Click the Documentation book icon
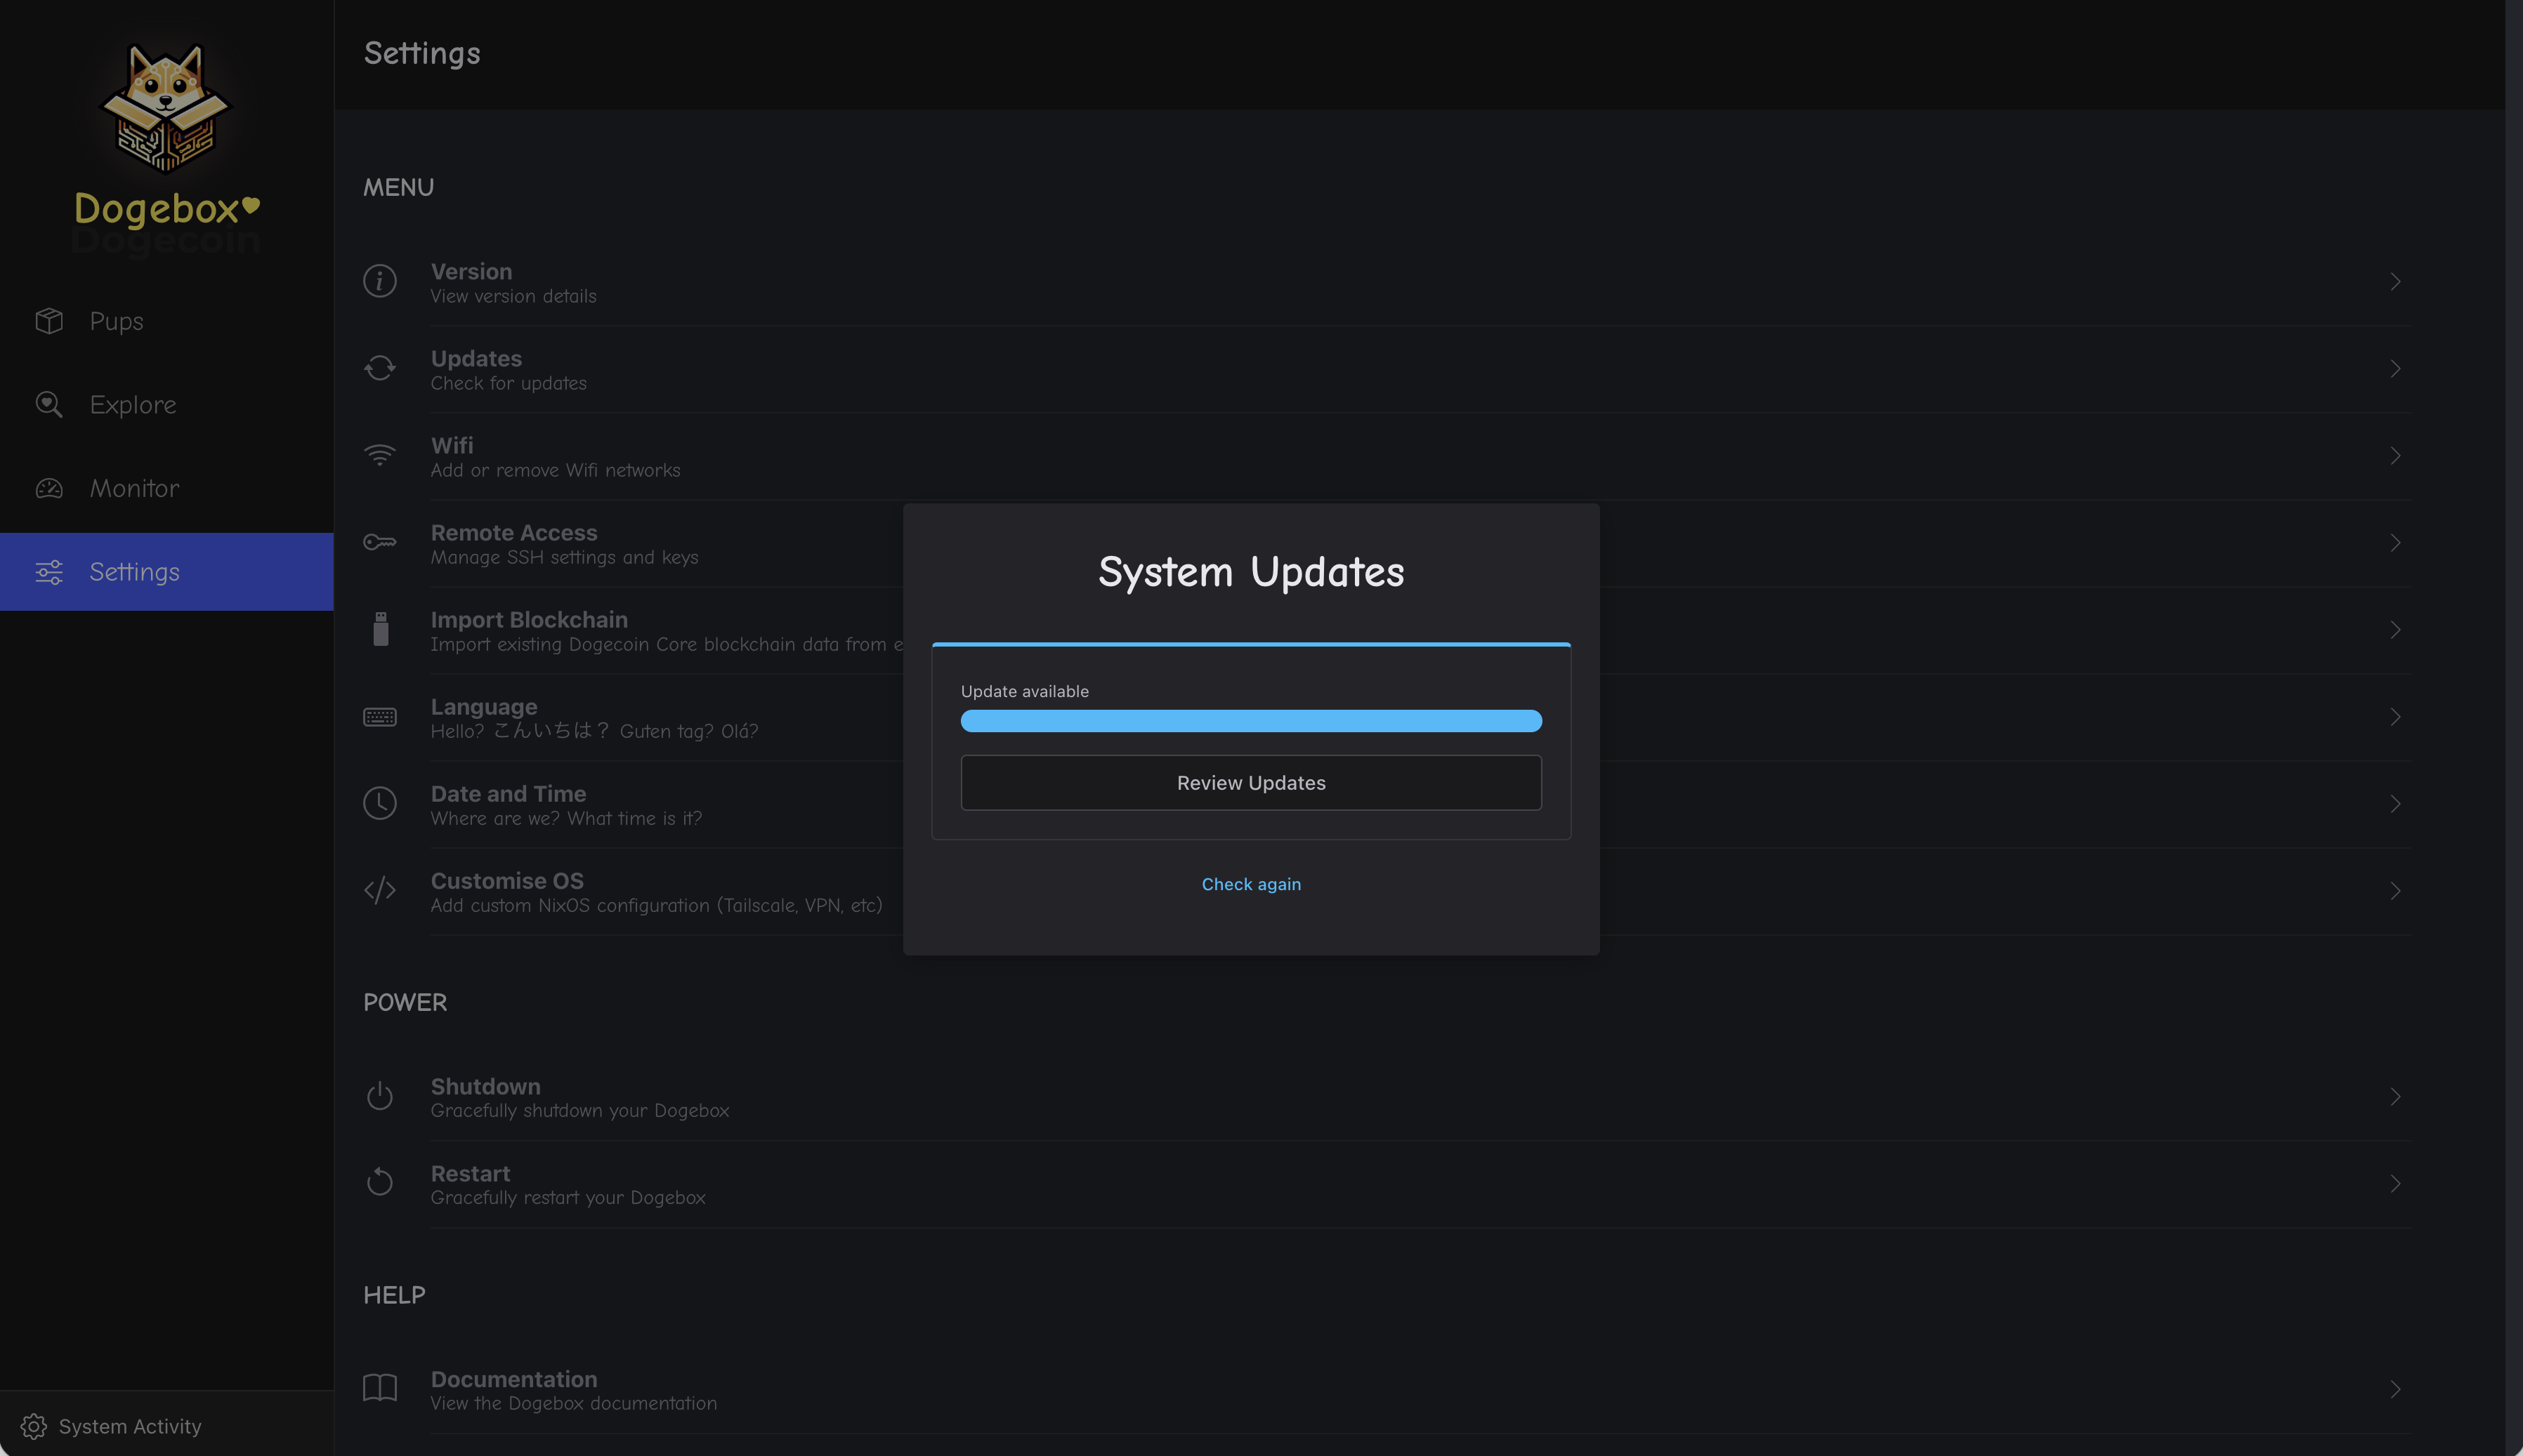Image resolution: width=2523 pixels, height=1456 pixels. pos(379,1388)
